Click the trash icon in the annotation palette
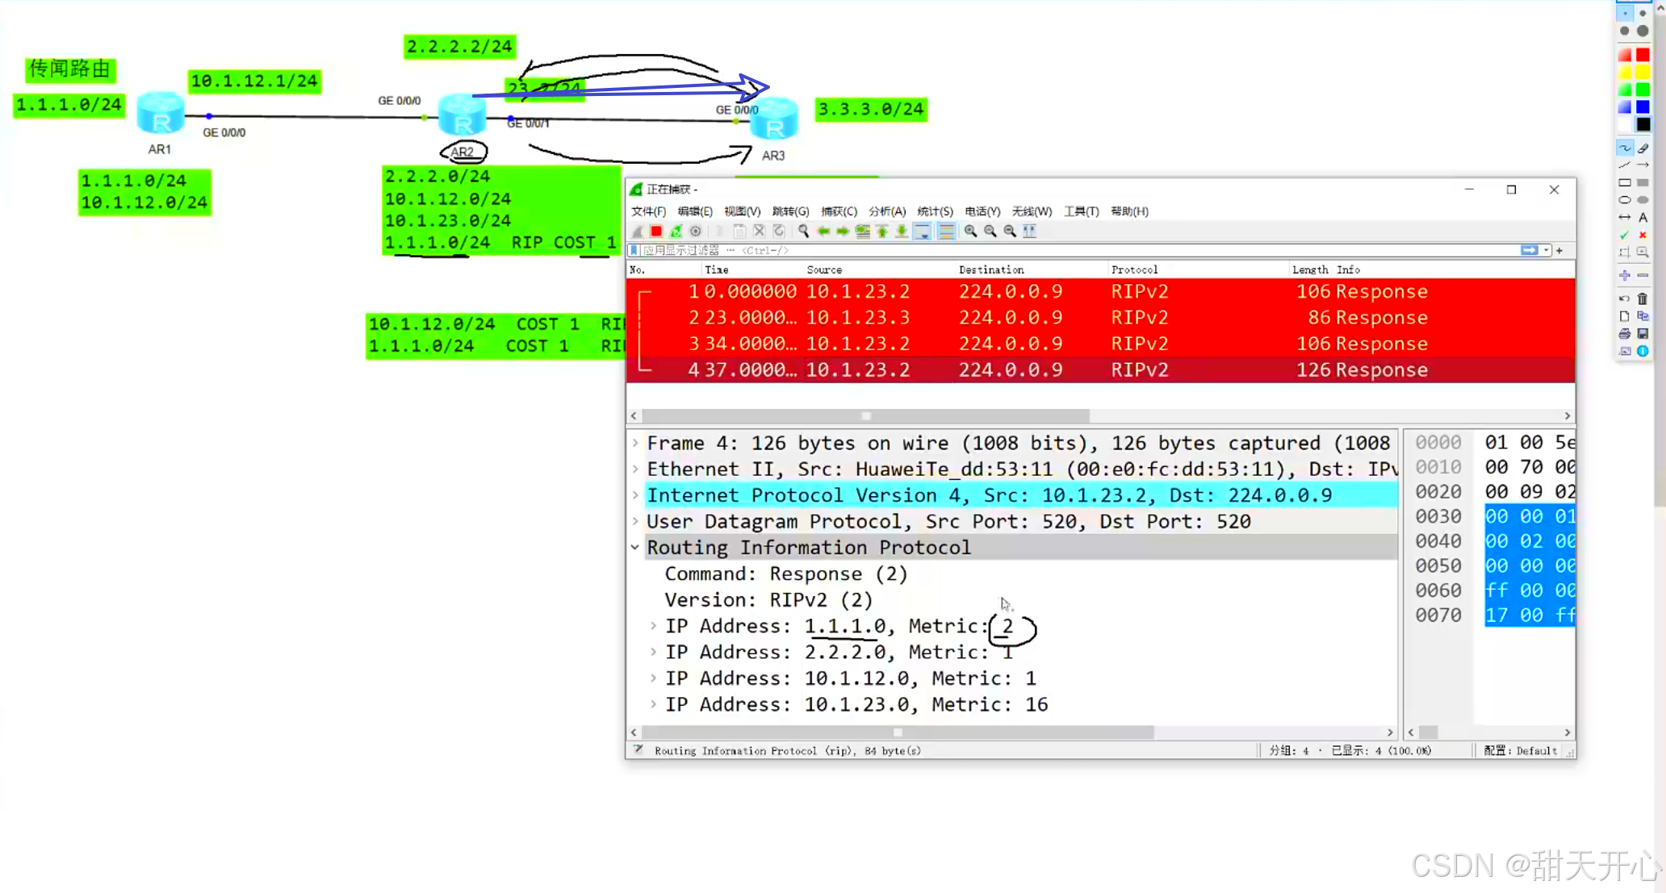 (1643, 298)
